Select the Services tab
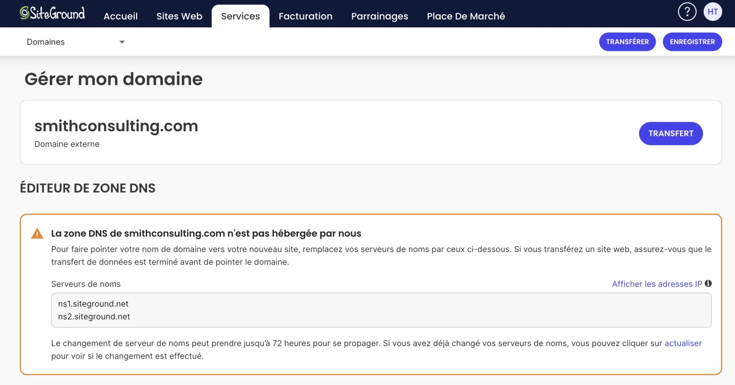Image resolution: width=735 pixels, height=385 pixels. (x=240, y=16)
